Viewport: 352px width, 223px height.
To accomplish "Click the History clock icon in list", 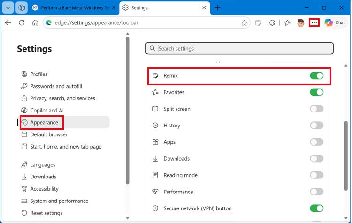I will [155, 125].
